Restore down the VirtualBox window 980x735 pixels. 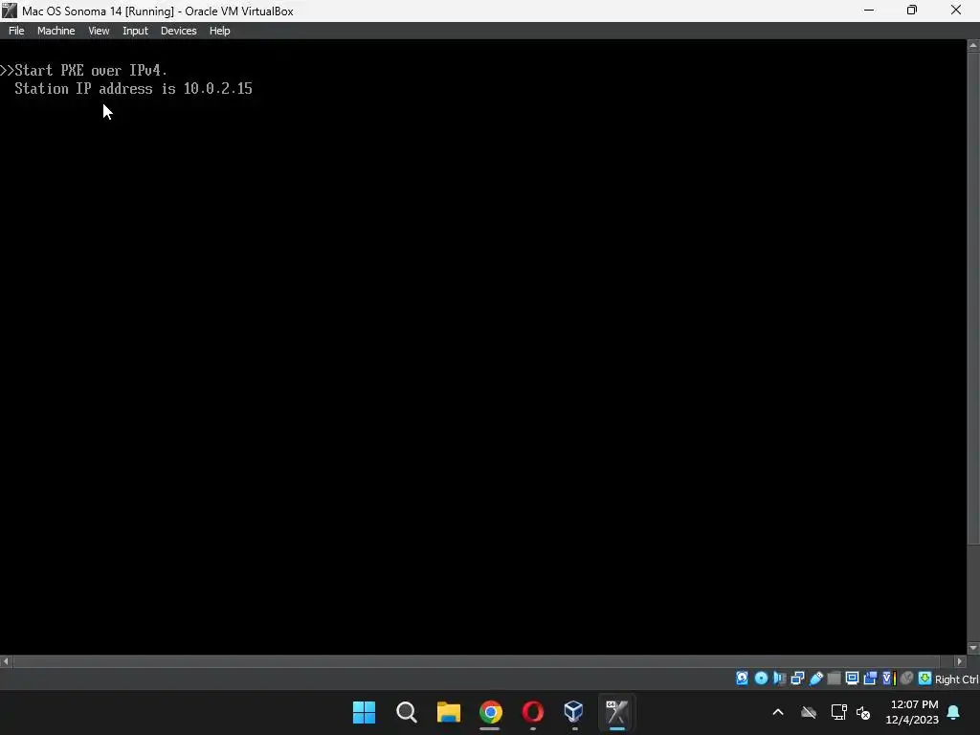[x=912, y=11]
